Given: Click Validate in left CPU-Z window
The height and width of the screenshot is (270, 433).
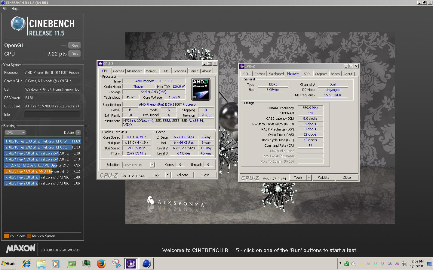Looking at the screenshot, I should (x=183, y=175).
